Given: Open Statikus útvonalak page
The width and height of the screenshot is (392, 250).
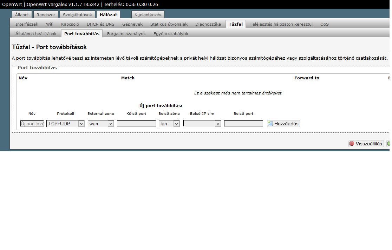Looking at the screenshot, I should pyautogui.click(x=169, y=24).
